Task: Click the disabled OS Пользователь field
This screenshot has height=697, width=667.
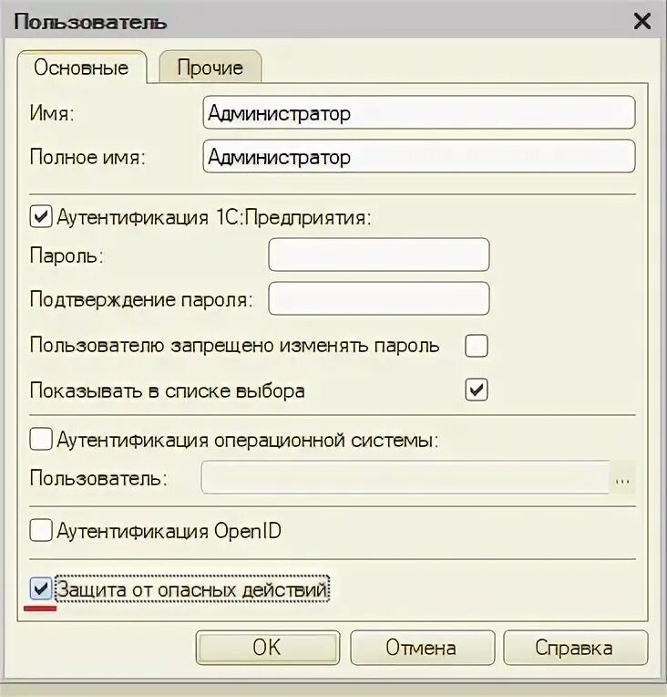Action: (405, 478)
